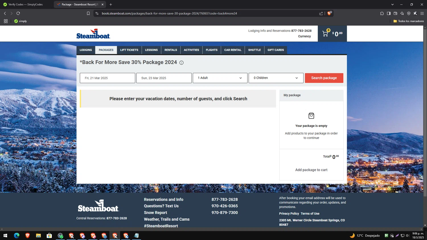Image resolution: width=427 pixels, height=240 pixels.
Task: Pick the check-in date Fri, 21 Mar 2025
Action: click(107, 78)
